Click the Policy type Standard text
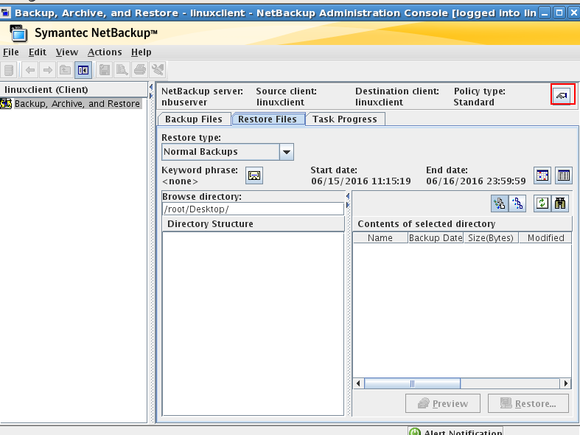This screenshot has width=580, height=435. point(474,102)
